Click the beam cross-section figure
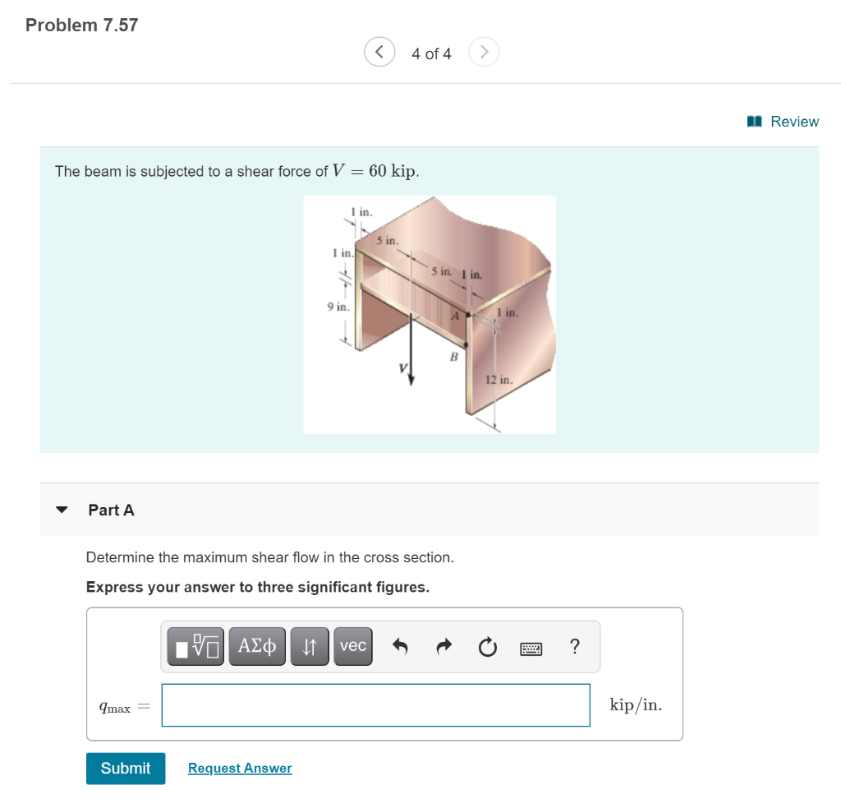841x808 pixels. point(430,314)
